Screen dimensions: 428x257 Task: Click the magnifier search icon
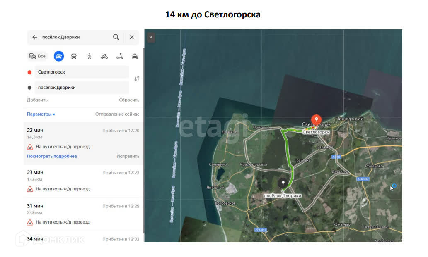(x=116, y=37)
